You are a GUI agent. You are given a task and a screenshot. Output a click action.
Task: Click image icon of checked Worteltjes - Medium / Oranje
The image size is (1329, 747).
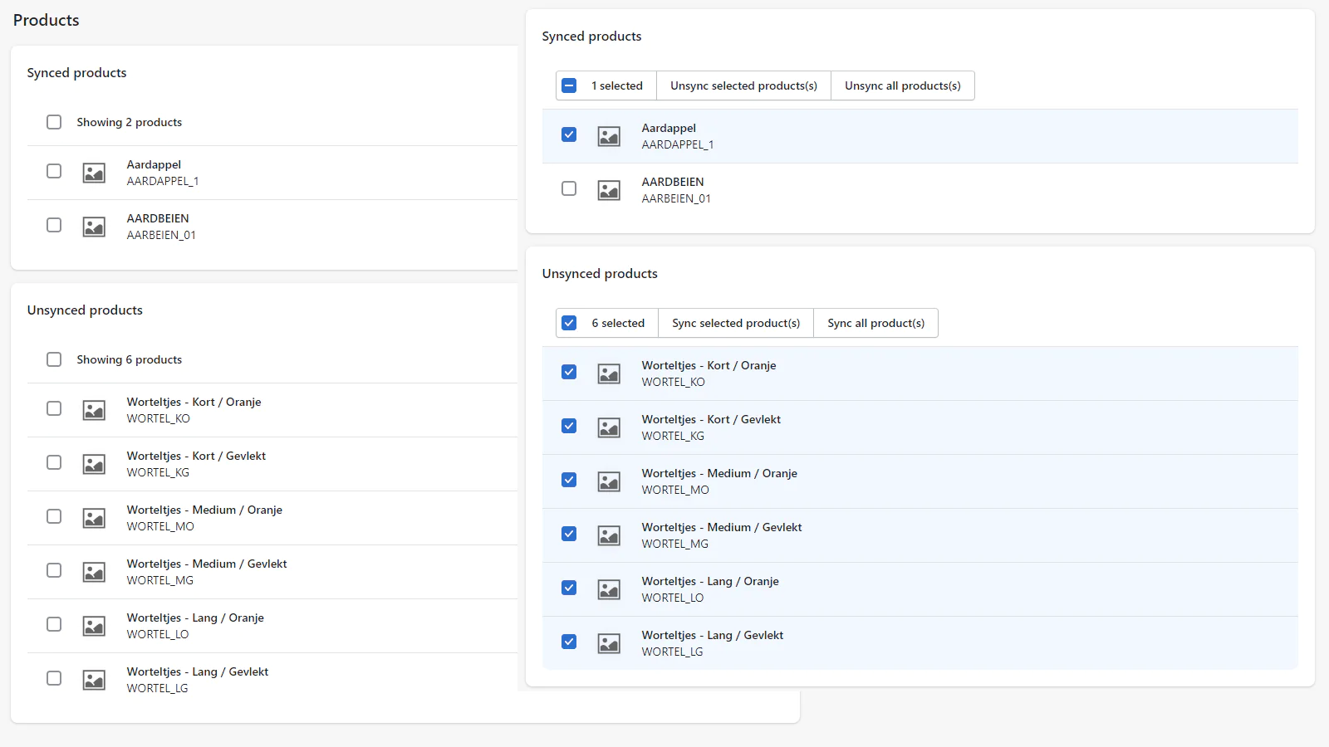[x=609, y=481]
